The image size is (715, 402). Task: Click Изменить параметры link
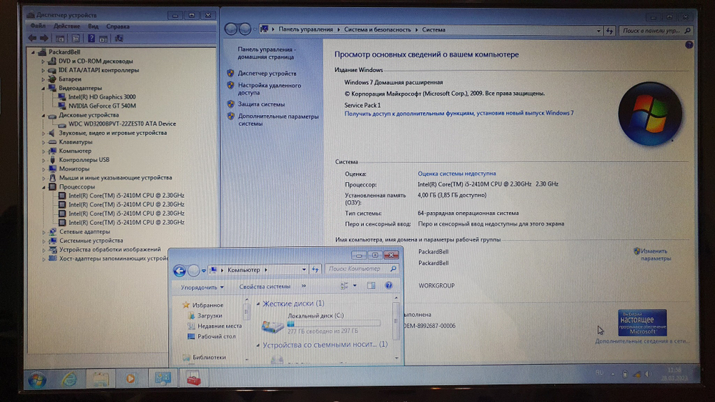[x=655, y=254]
